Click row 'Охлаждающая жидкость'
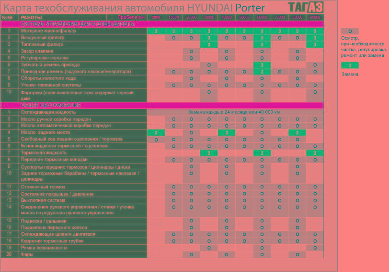 [x=162, y=112]
